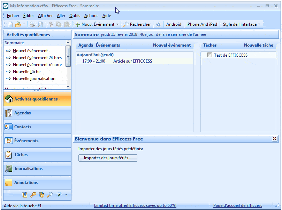Click Sommaire heading in side list
This screenshot has width=282, height=210.
click(x=14, y=43)
